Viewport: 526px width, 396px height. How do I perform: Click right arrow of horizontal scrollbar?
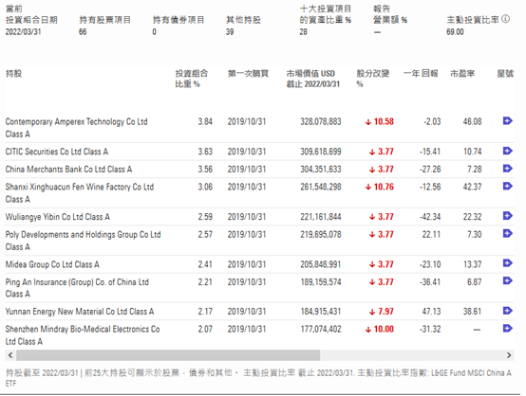pos(509,355)
